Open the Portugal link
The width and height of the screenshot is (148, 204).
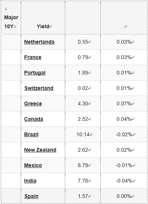(35, 73)
